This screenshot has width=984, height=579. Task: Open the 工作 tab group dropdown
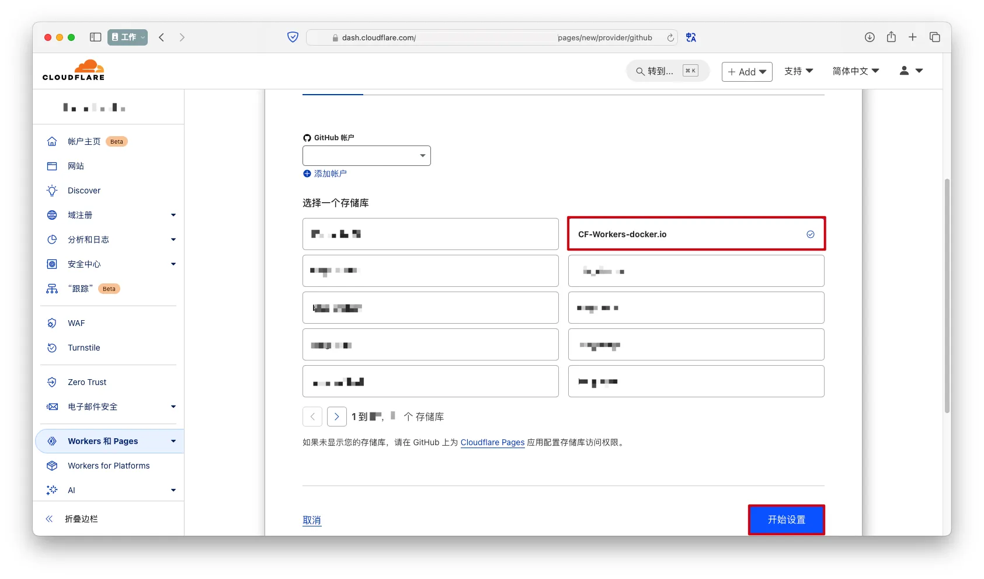click(128, 37)
